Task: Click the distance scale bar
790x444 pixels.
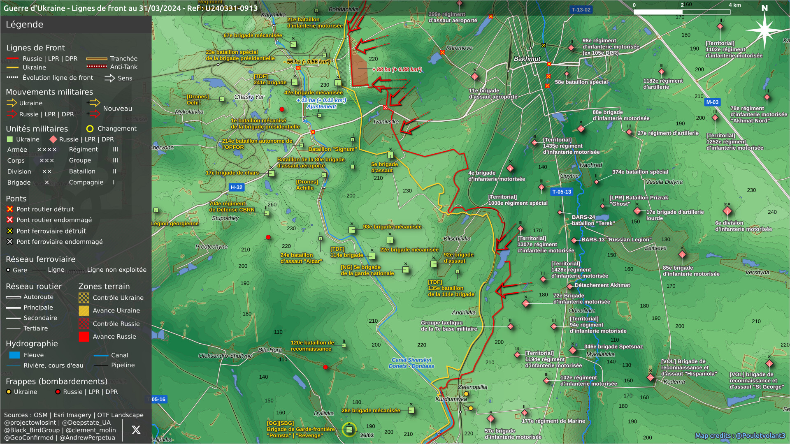Action: (x=682, y=12)
